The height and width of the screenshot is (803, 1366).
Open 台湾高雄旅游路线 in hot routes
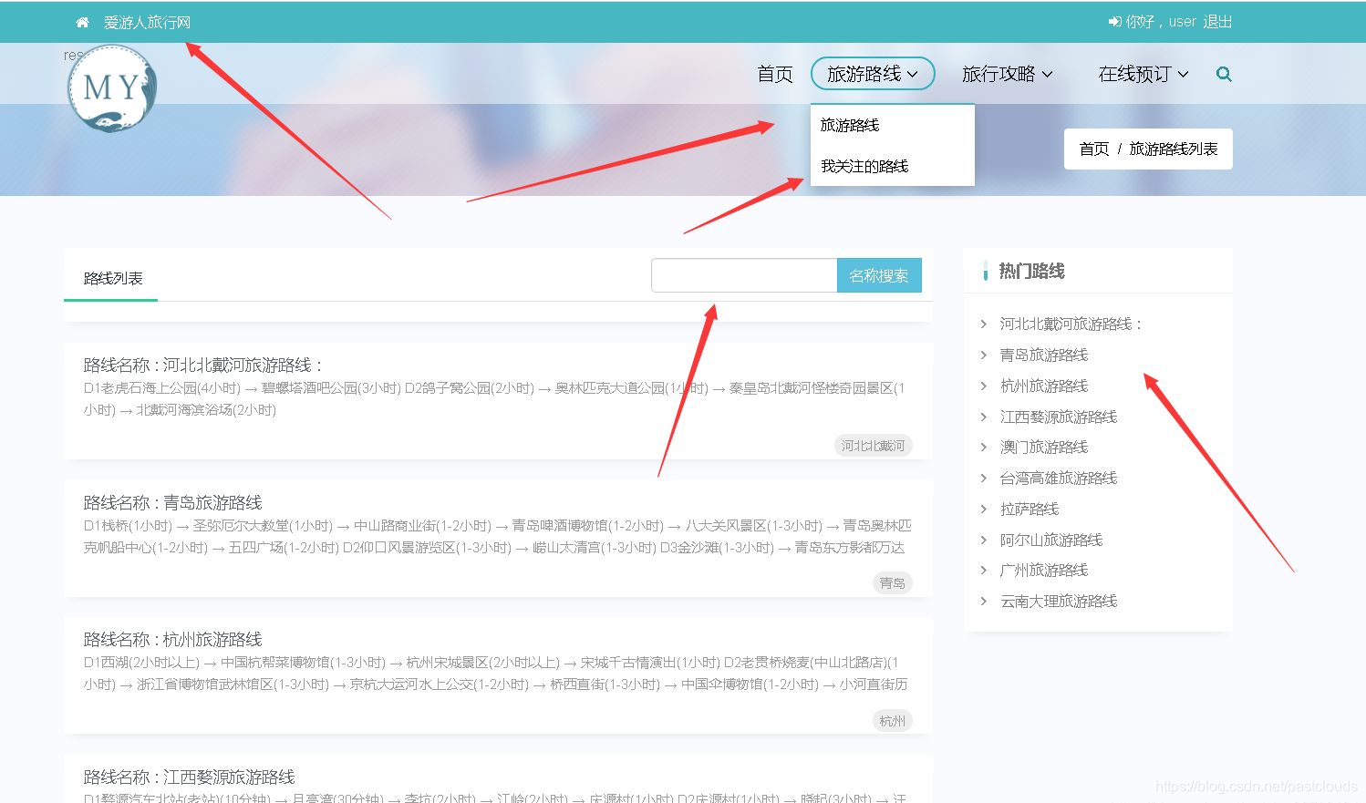click(1059, 478)
